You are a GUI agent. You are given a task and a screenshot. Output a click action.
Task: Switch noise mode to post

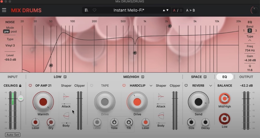(14, 32)
